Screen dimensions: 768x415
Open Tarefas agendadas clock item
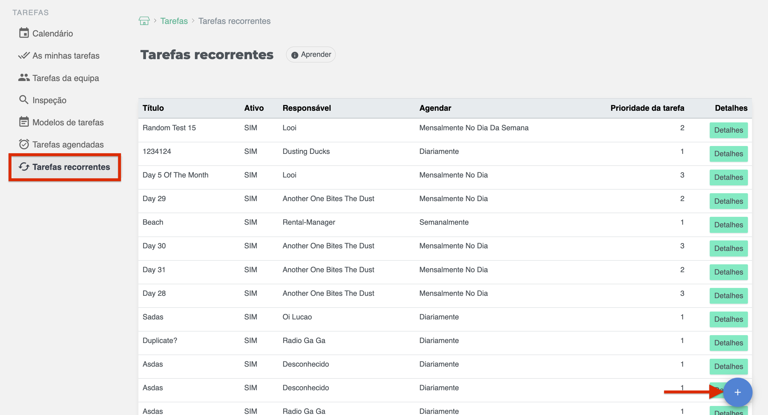pyautogui.click(x=68, y=145)
